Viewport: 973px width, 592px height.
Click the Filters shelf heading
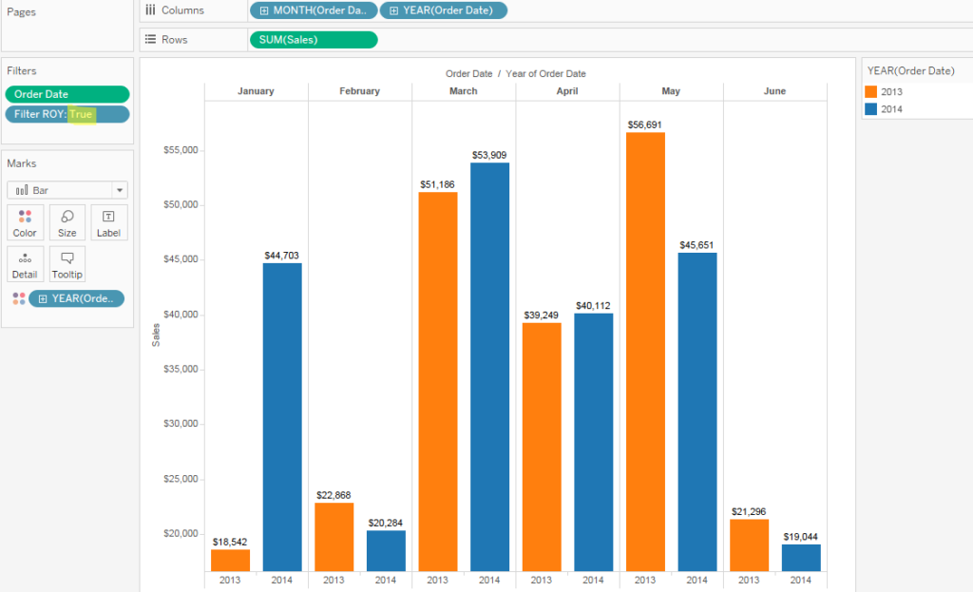tap(22, 70)
